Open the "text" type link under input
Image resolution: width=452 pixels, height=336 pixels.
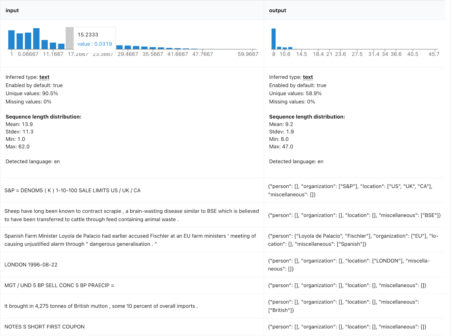(44, 77)
